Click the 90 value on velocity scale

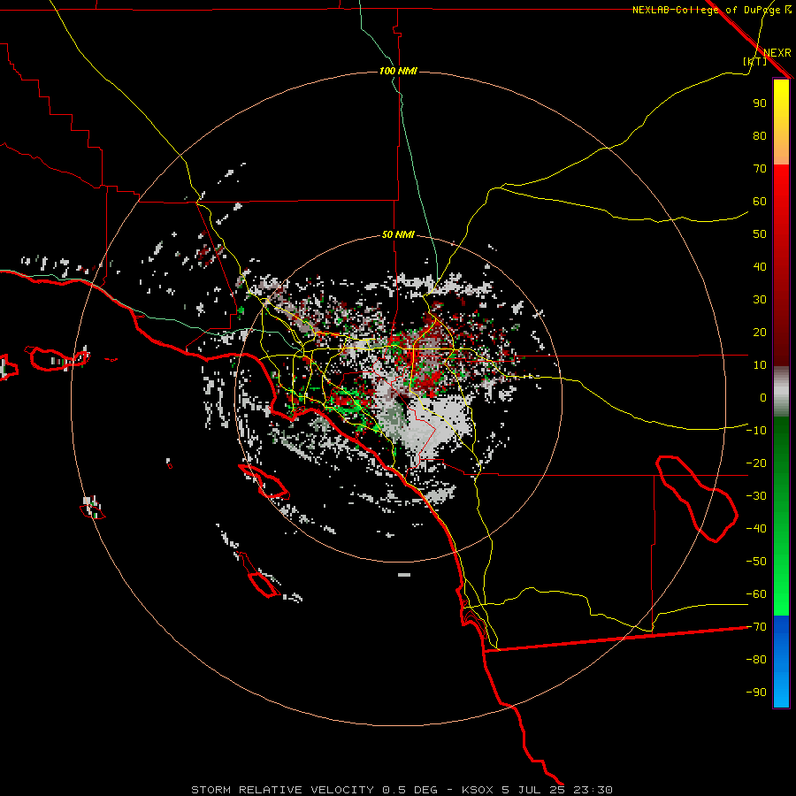(760, 103)
